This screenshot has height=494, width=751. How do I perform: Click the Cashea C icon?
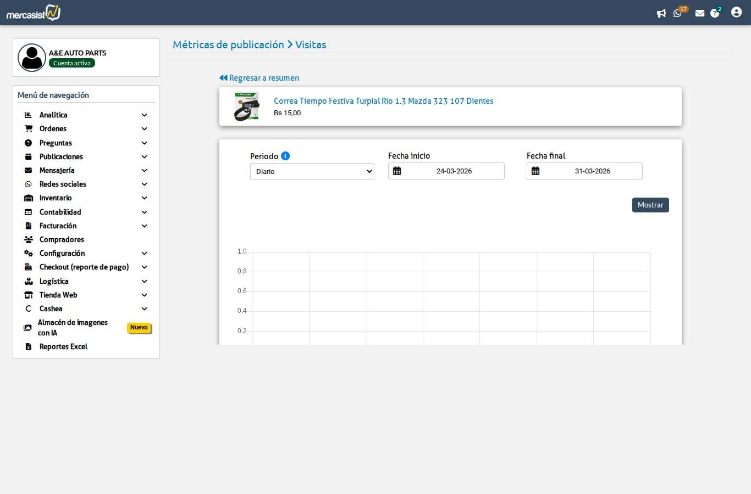point(29,309)
